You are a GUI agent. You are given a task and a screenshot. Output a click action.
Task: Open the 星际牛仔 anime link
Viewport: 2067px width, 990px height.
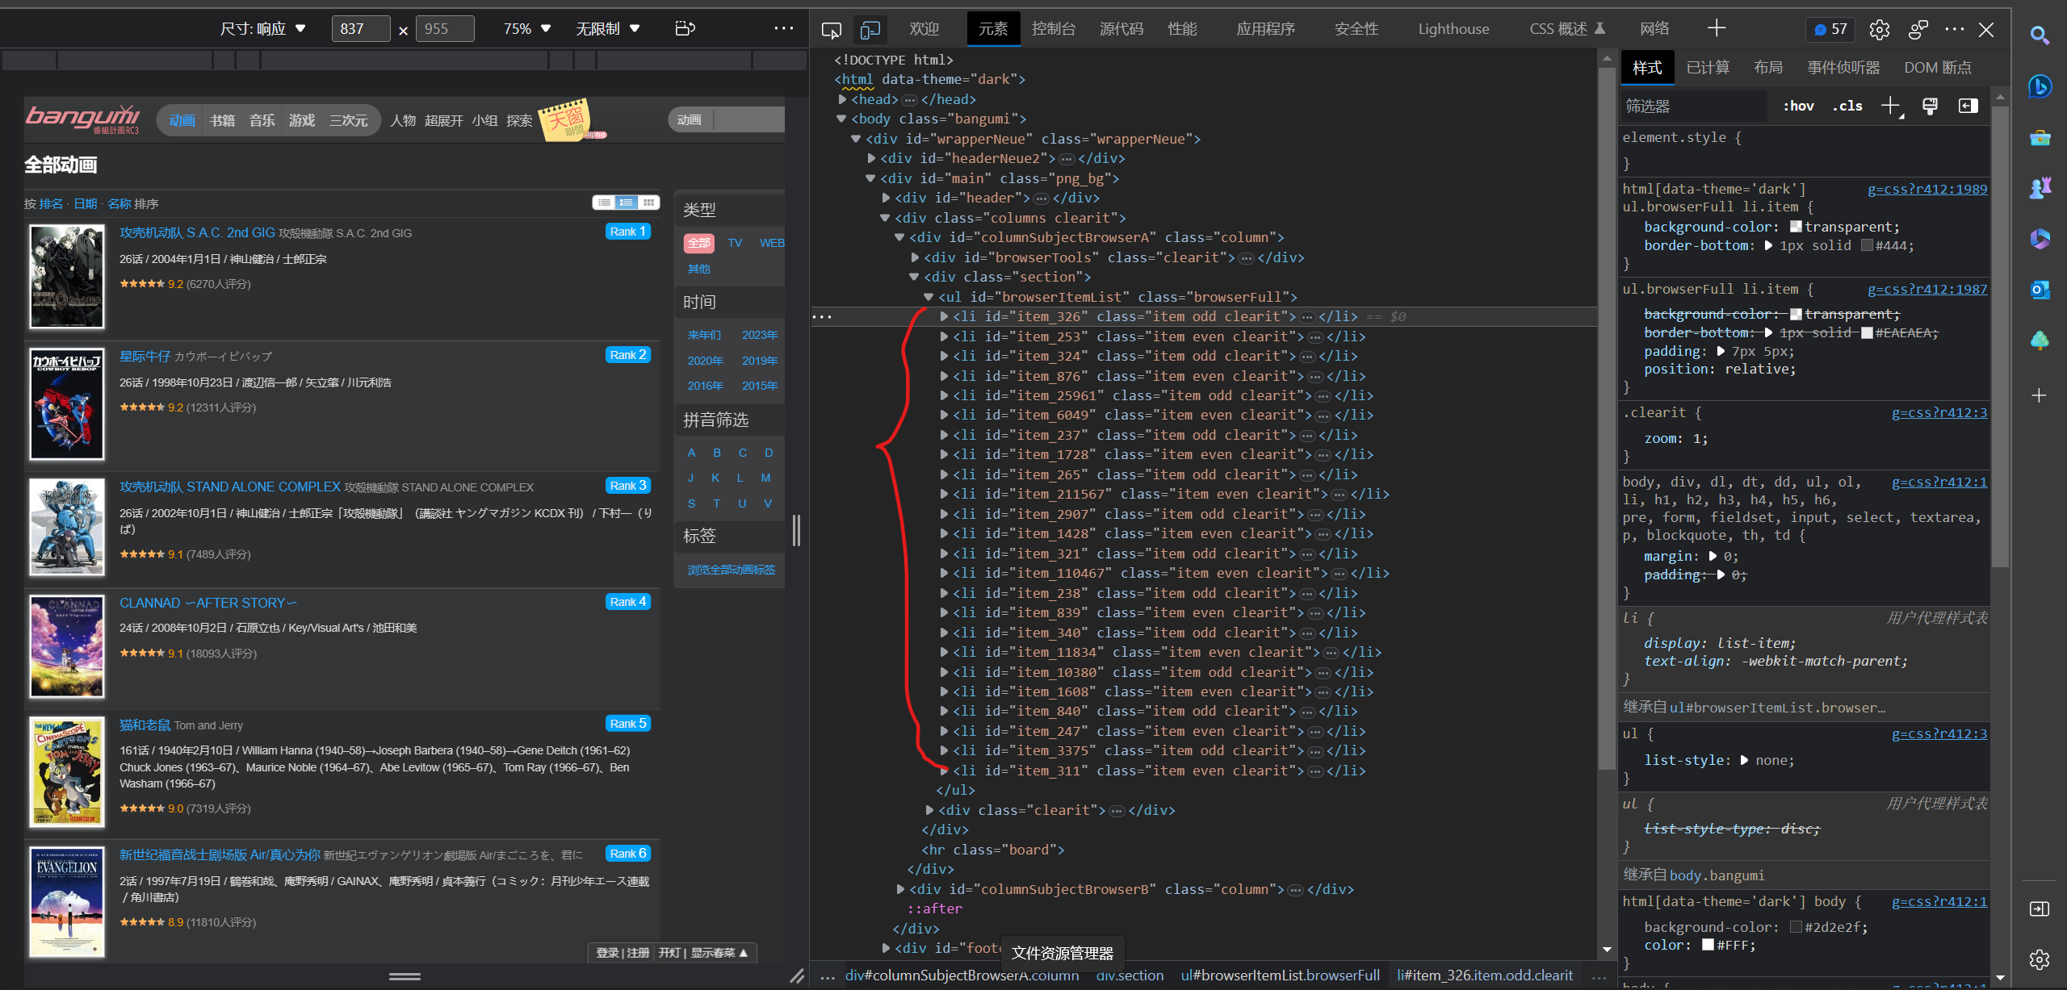(x=145, y=356)
